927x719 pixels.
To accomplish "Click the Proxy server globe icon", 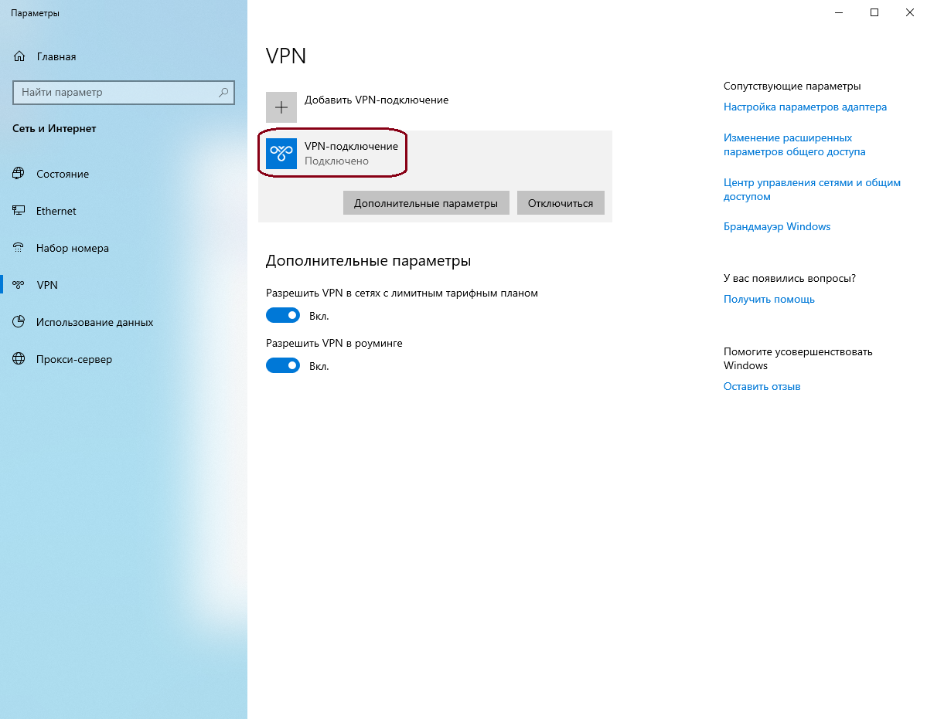I will [x=19, y=359].
